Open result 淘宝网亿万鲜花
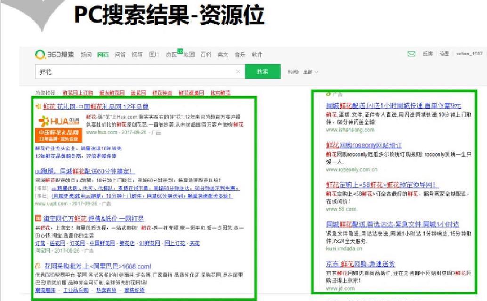Image resolution: width=487 pixels, height=301 pixels. coord(93,219)
